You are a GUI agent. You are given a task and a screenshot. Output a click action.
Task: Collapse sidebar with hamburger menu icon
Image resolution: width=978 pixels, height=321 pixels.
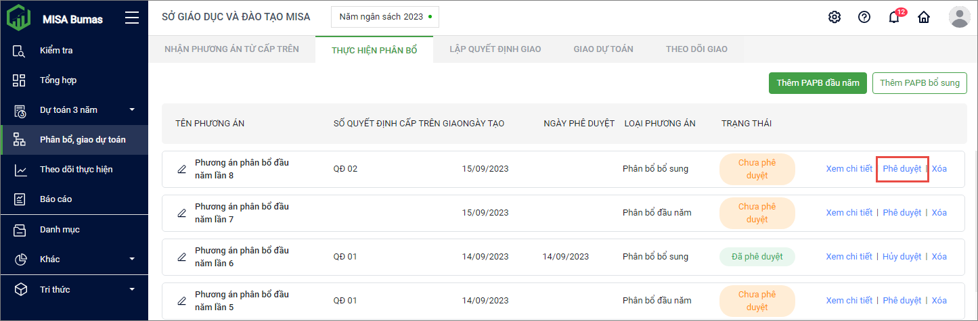pos(132,18)
